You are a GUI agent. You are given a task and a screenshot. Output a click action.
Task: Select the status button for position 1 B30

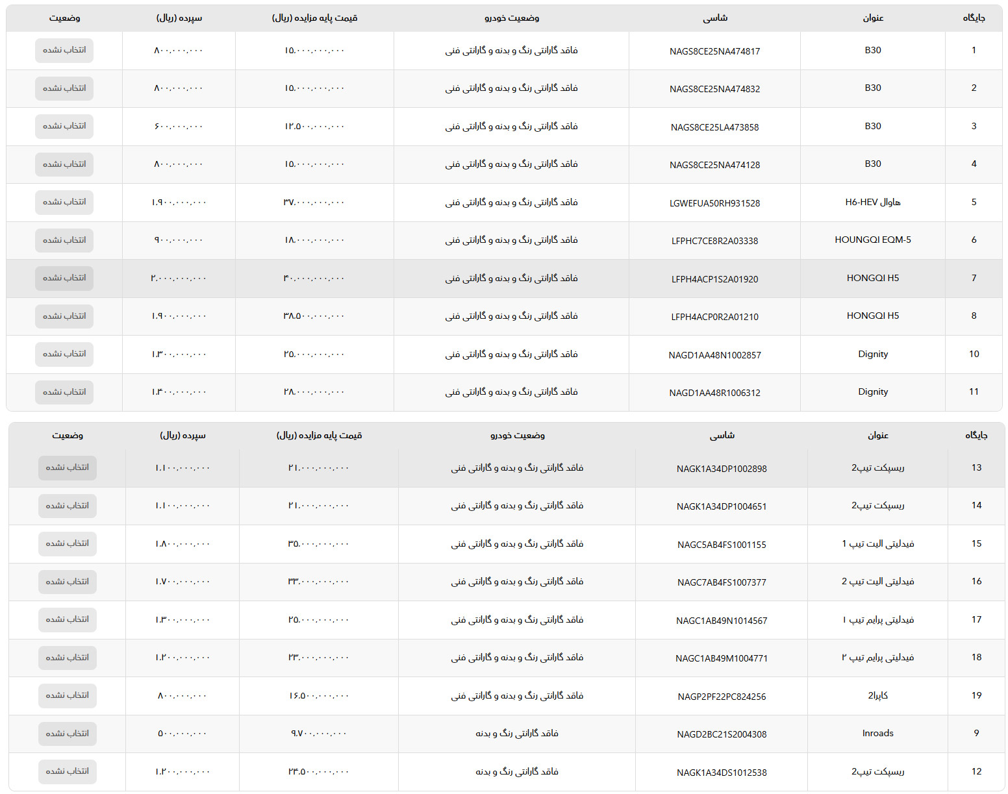point(64,50)
